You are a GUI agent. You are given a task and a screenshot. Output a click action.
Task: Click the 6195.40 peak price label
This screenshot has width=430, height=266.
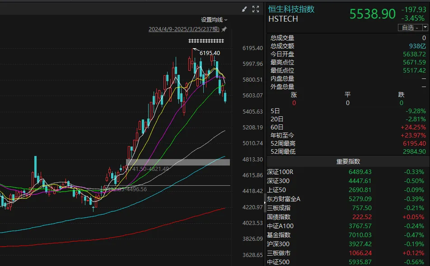[210, 53]
